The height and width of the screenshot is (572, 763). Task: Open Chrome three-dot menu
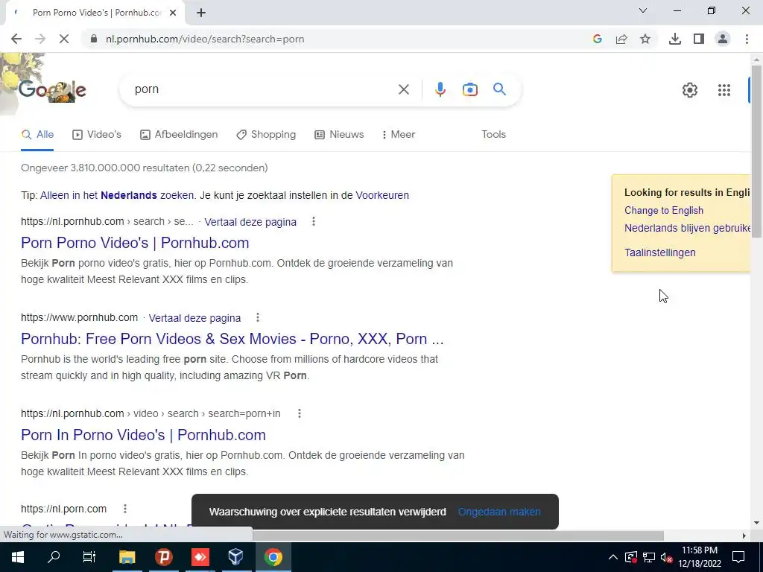747,39
